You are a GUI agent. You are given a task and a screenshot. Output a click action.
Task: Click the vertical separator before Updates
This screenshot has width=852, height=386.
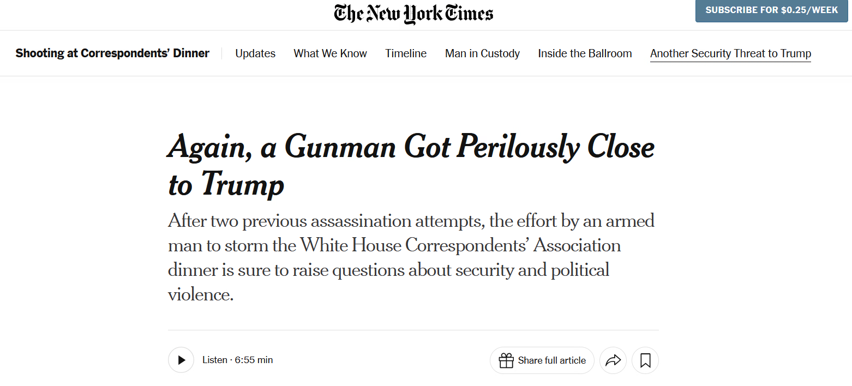pyautogui.click(x=222, y=53)
